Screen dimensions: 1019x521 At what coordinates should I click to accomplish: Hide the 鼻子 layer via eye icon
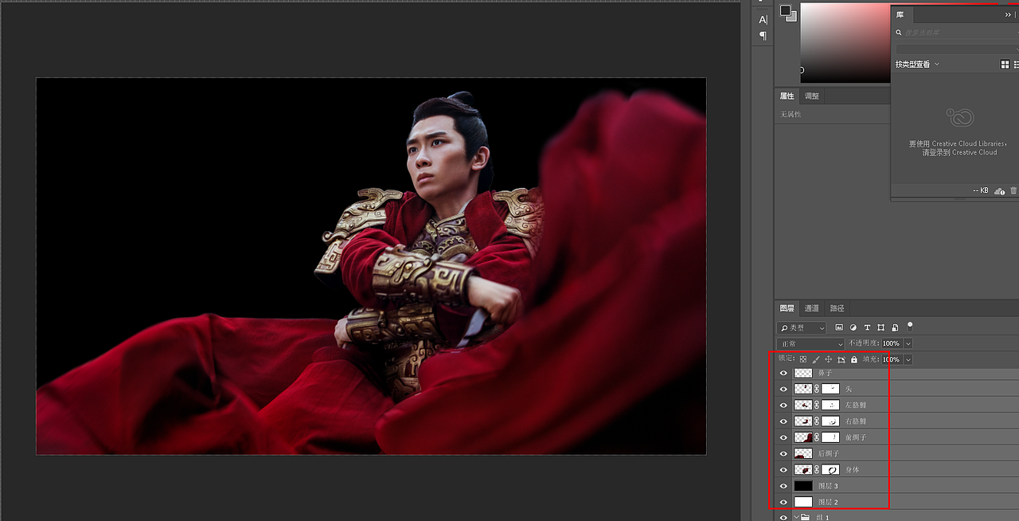pyautogui.click(x=783, y=373)
